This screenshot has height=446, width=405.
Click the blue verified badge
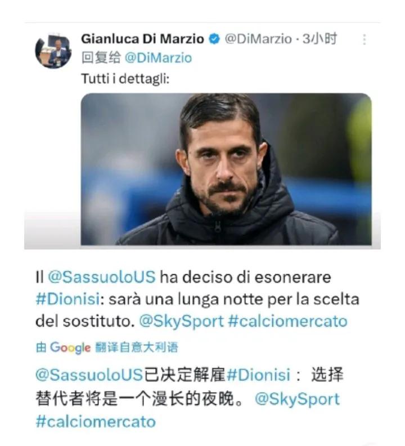pos(214,39)
